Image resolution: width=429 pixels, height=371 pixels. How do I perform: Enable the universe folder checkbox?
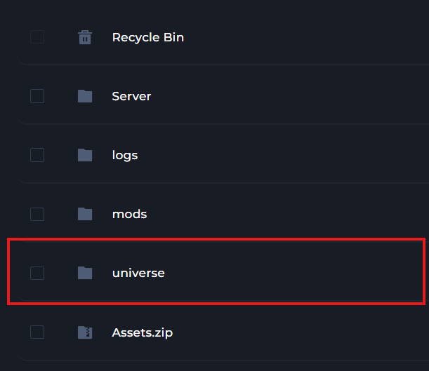[x=37, y=273]
